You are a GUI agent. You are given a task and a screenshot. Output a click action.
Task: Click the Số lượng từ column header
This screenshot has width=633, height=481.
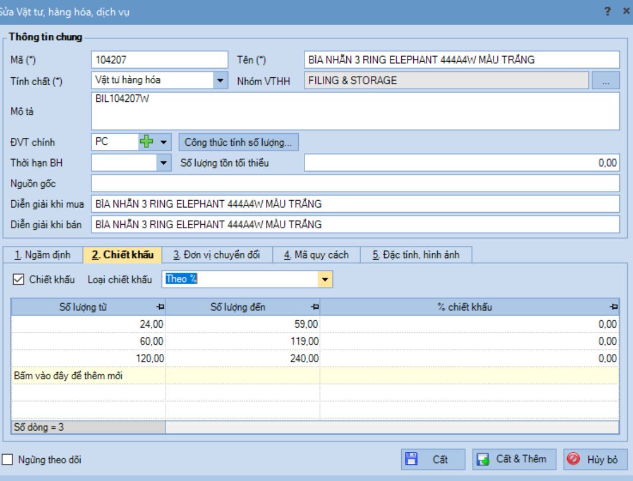88,307
